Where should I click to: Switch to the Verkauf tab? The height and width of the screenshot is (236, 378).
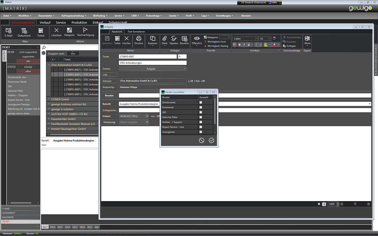[x=45, y=23]
